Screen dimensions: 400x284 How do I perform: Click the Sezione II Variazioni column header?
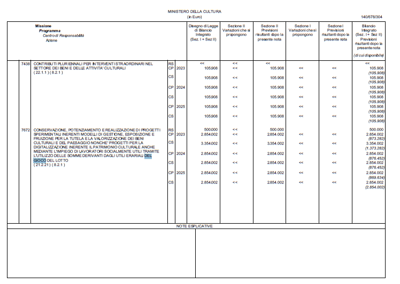click(x=236, y=30)
